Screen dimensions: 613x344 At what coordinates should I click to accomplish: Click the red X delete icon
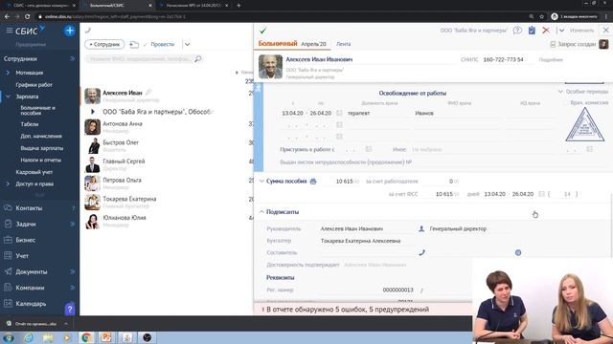[x=546, y=30]
